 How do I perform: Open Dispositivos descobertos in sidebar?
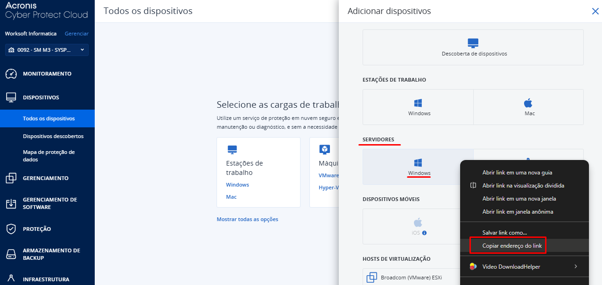53,136
